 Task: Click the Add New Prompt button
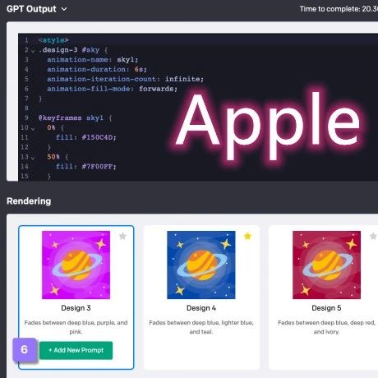[x=76, y=350]
